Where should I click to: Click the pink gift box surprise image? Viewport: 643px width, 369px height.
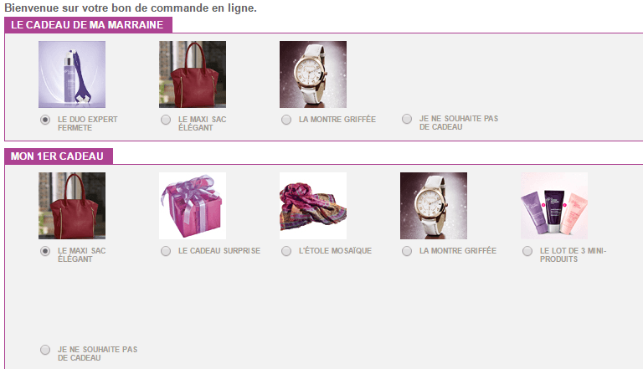tap(193, 205)
